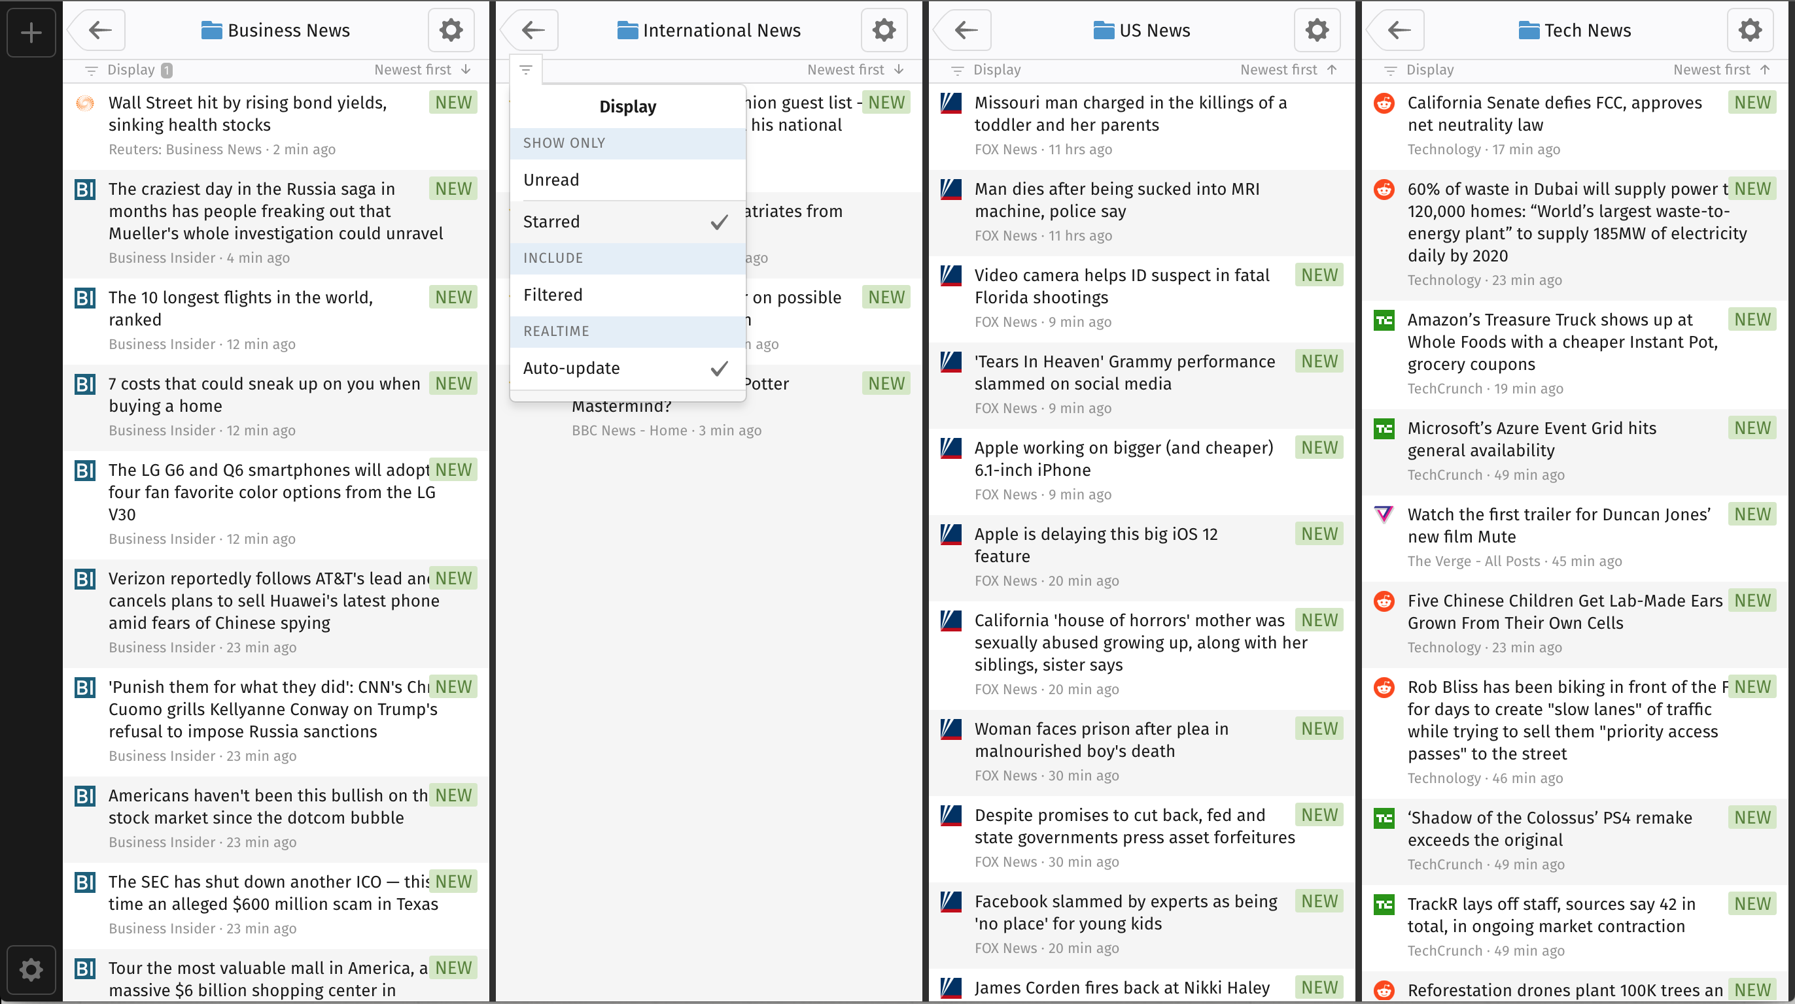Toggle Starred filter in Display menu

[x=627, y=222]
